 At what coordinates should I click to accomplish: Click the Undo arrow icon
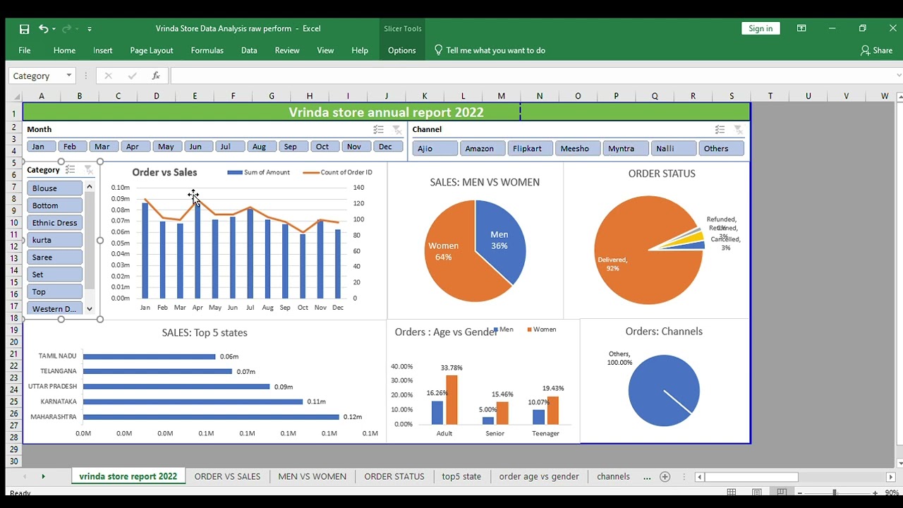pyautogui.click(x=43, y=29)
